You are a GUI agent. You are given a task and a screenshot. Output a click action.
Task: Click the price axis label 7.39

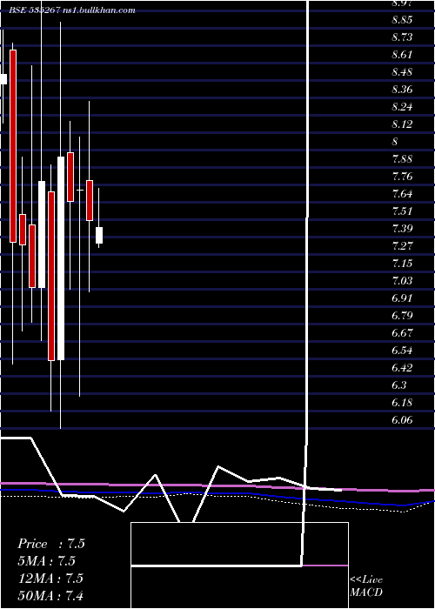tap(402, 228)
